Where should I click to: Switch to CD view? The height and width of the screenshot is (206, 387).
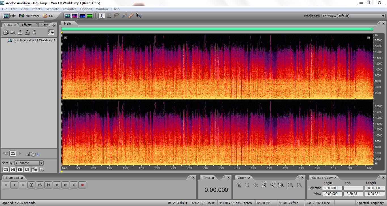tap(48, 16)
